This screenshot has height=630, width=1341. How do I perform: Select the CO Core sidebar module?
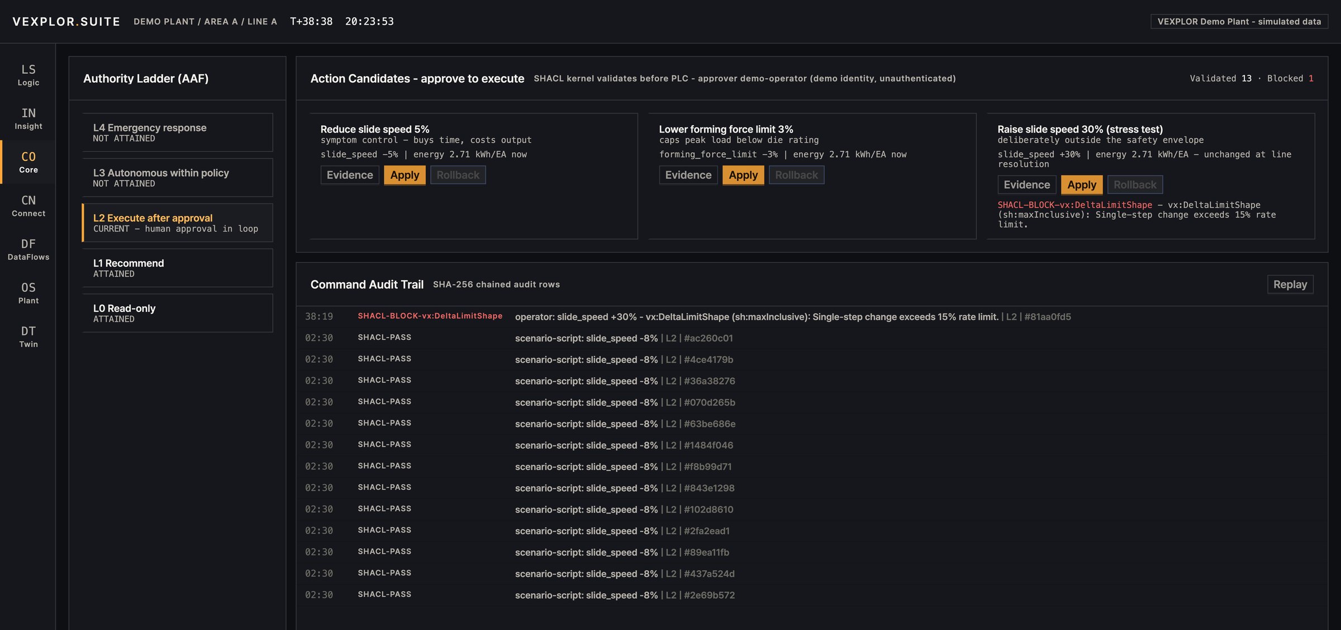pyautogui.click(x=28, y=162)
